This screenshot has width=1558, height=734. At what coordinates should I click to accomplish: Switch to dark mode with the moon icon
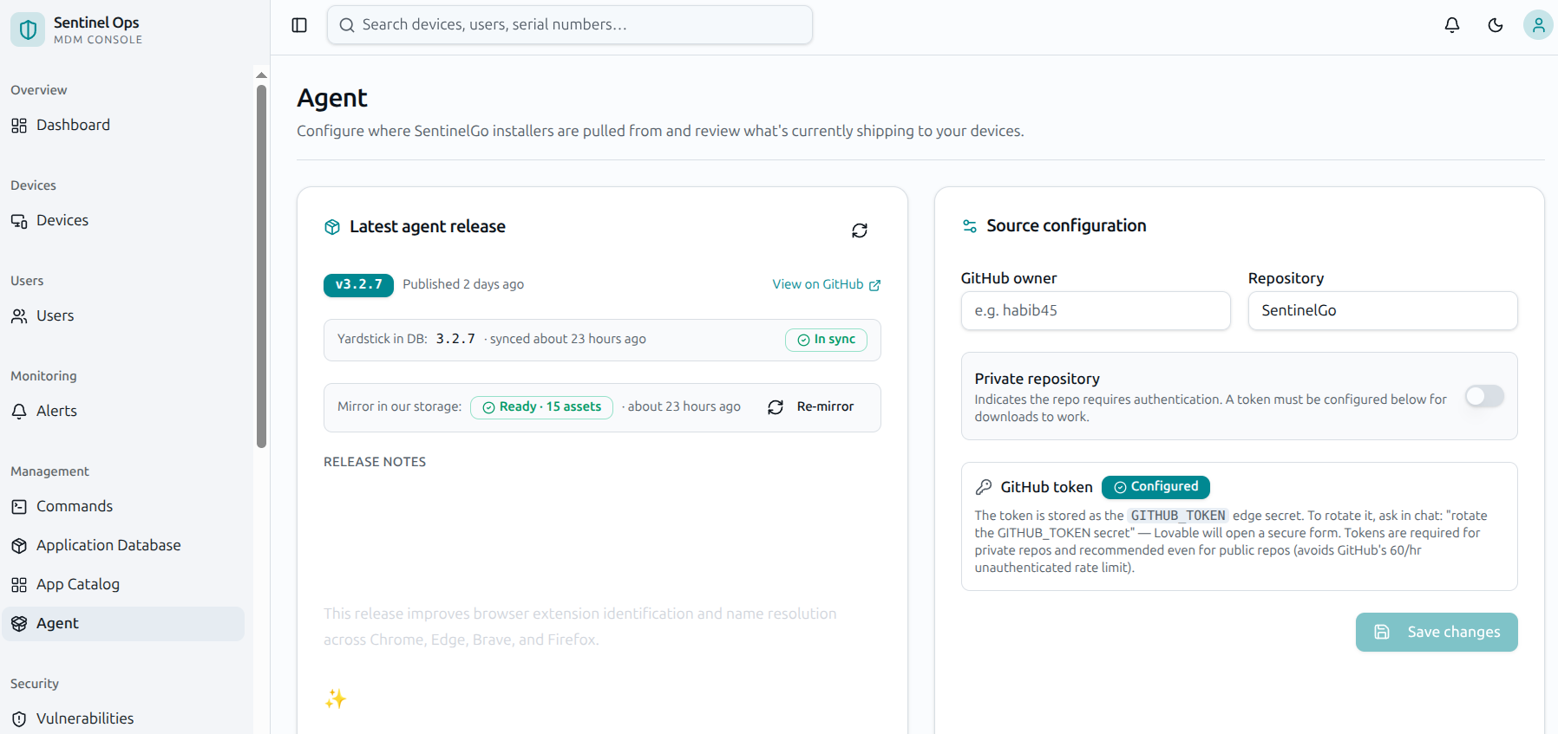click(x=1496, y=25)
